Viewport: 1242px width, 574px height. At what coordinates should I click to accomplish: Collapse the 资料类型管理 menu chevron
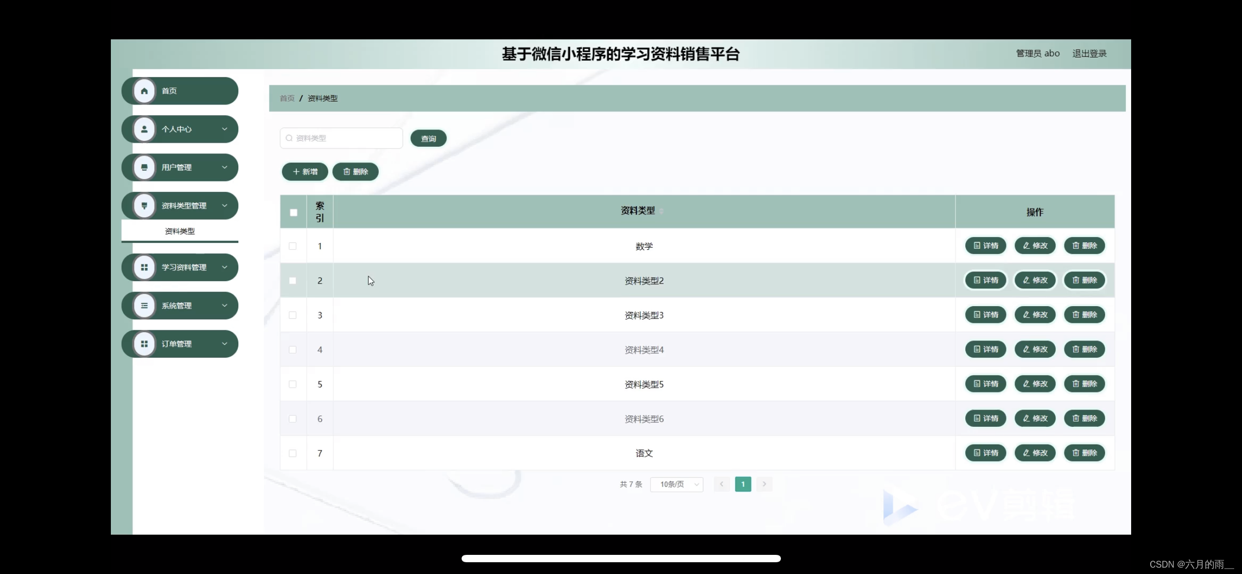pyautogui.click(x=225, y=206)
